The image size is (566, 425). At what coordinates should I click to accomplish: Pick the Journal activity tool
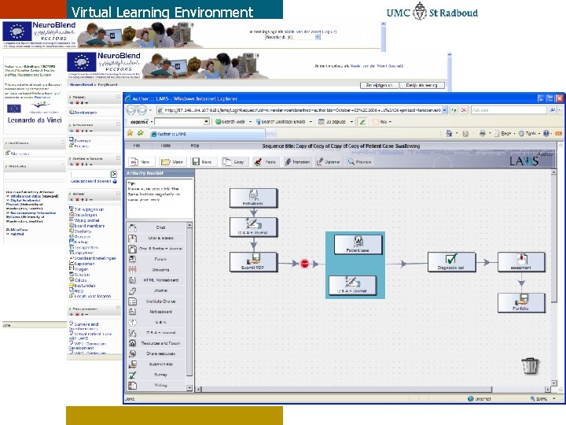pos(156,290)
